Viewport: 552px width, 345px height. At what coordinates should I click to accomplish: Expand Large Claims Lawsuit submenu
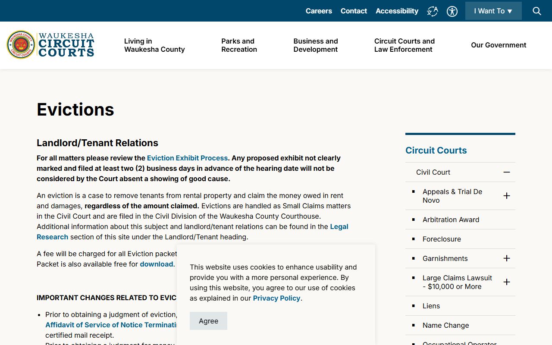point(507,282)
